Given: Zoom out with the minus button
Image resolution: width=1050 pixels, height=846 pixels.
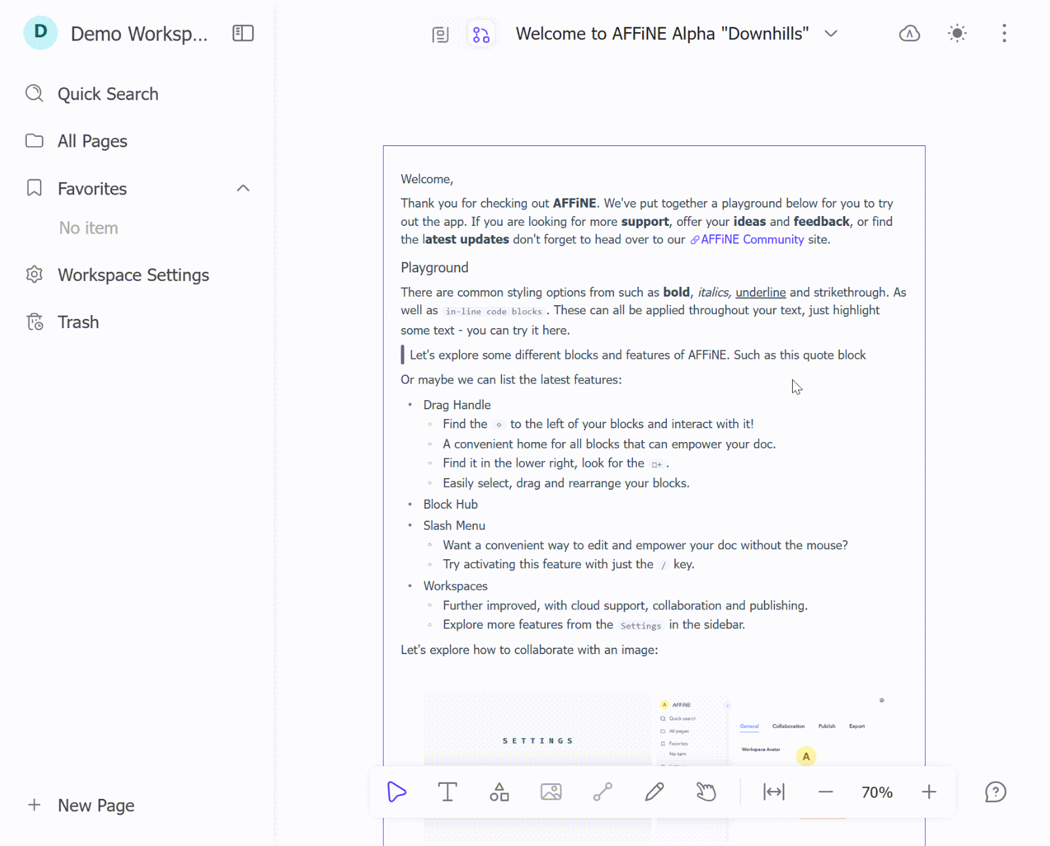Looking at the screenshot, I should (x=825, y=792).
